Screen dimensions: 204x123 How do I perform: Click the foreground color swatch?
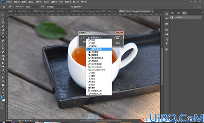(x=2, y=99)
